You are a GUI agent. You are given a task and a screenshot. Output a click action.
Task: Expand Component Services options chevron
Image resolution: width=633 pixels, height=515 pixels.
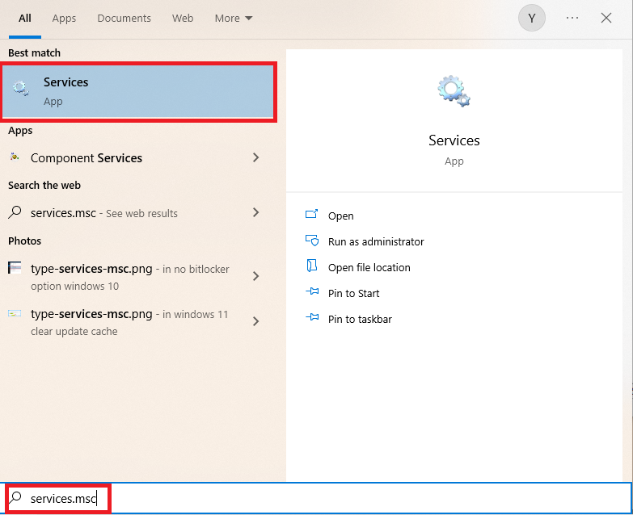pyautogui.click(x=255, y=157)
